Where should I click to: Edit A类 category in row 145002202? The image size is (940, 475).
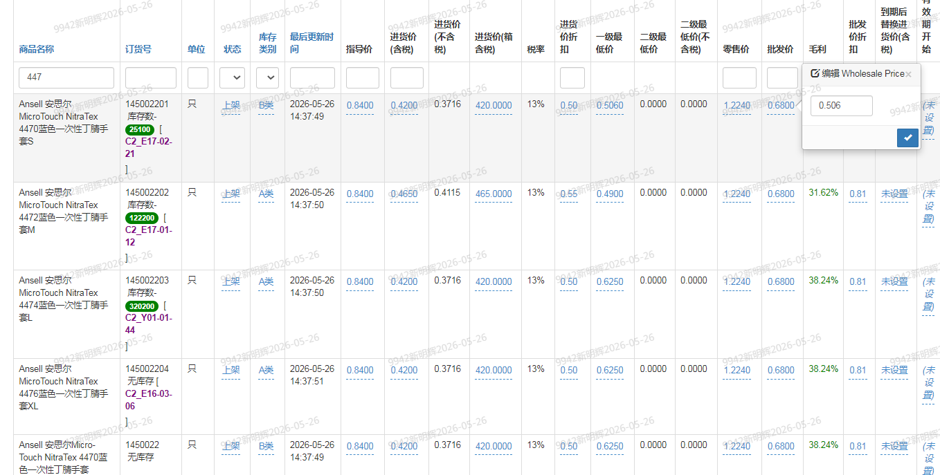[x=266, y=194]
